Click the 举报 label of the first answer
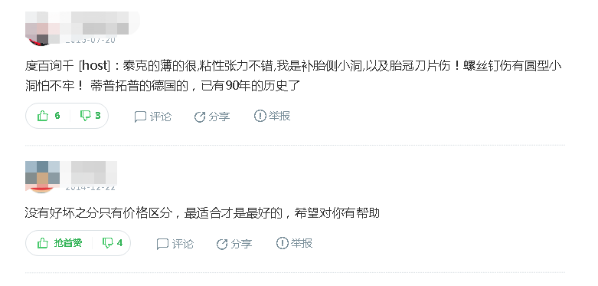598x286 pixels. pyautogui.click(x=279, y=116)
